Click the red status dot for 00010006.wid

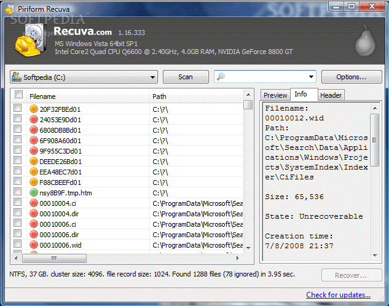(x=33, y=245)
